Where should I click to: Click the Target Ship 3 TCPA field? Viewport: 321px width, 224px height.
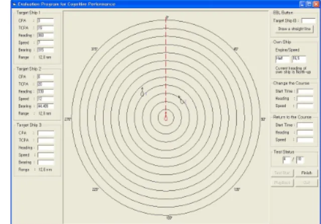(x=46, y=140)
